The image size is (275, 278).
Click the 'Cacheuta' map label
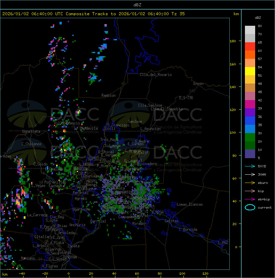(x=57, y=186)
